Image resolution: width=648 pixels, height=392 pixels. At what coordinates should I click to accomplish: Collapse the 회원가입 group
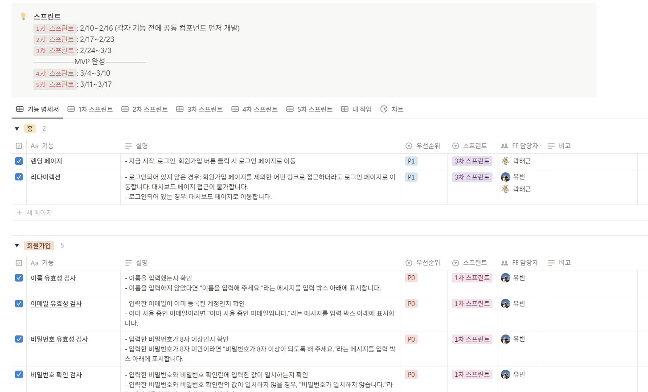tap(17, 245)
